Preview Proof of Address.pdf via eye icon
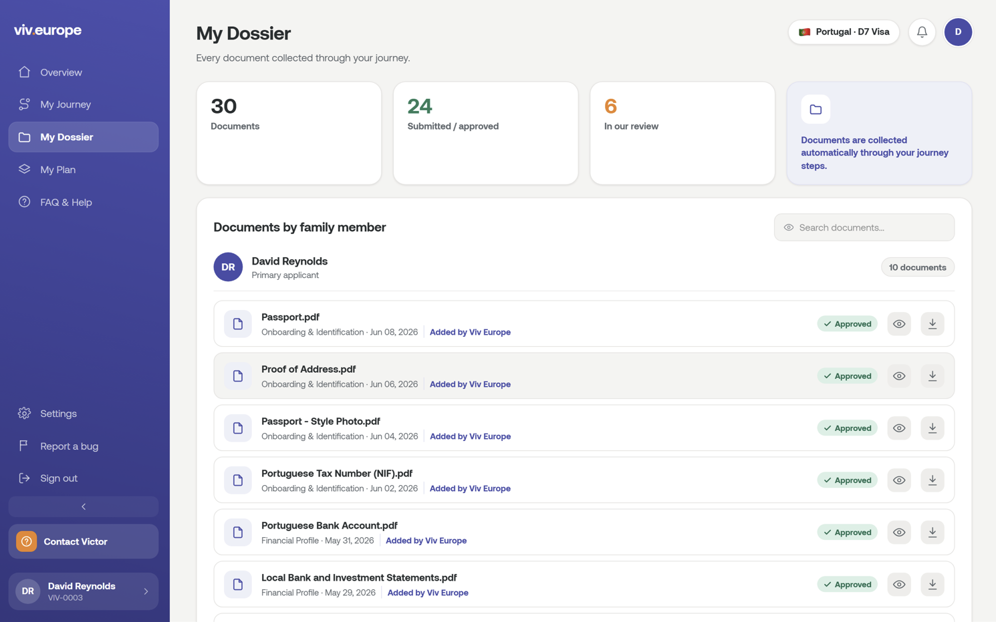This screenshot has width=996, height=622. click(899, 376)
